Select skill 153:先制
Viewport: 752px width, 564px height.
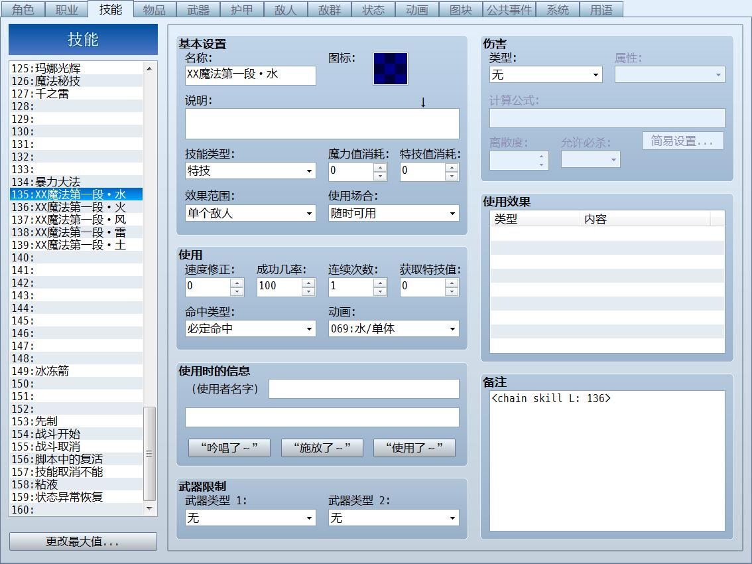76,421
